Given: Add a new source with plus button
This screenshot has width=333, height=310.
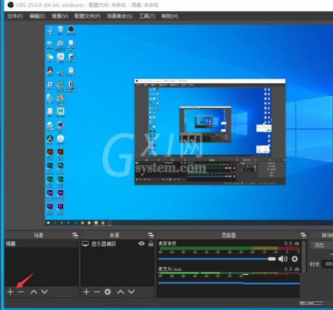Looking at the screenshot, I should (x=87, y=292).
